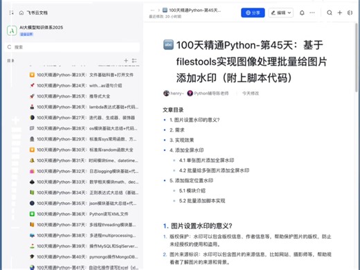Open 第30天: 标准库random函数大全
The image size is (360, 270).
point(85,150)
